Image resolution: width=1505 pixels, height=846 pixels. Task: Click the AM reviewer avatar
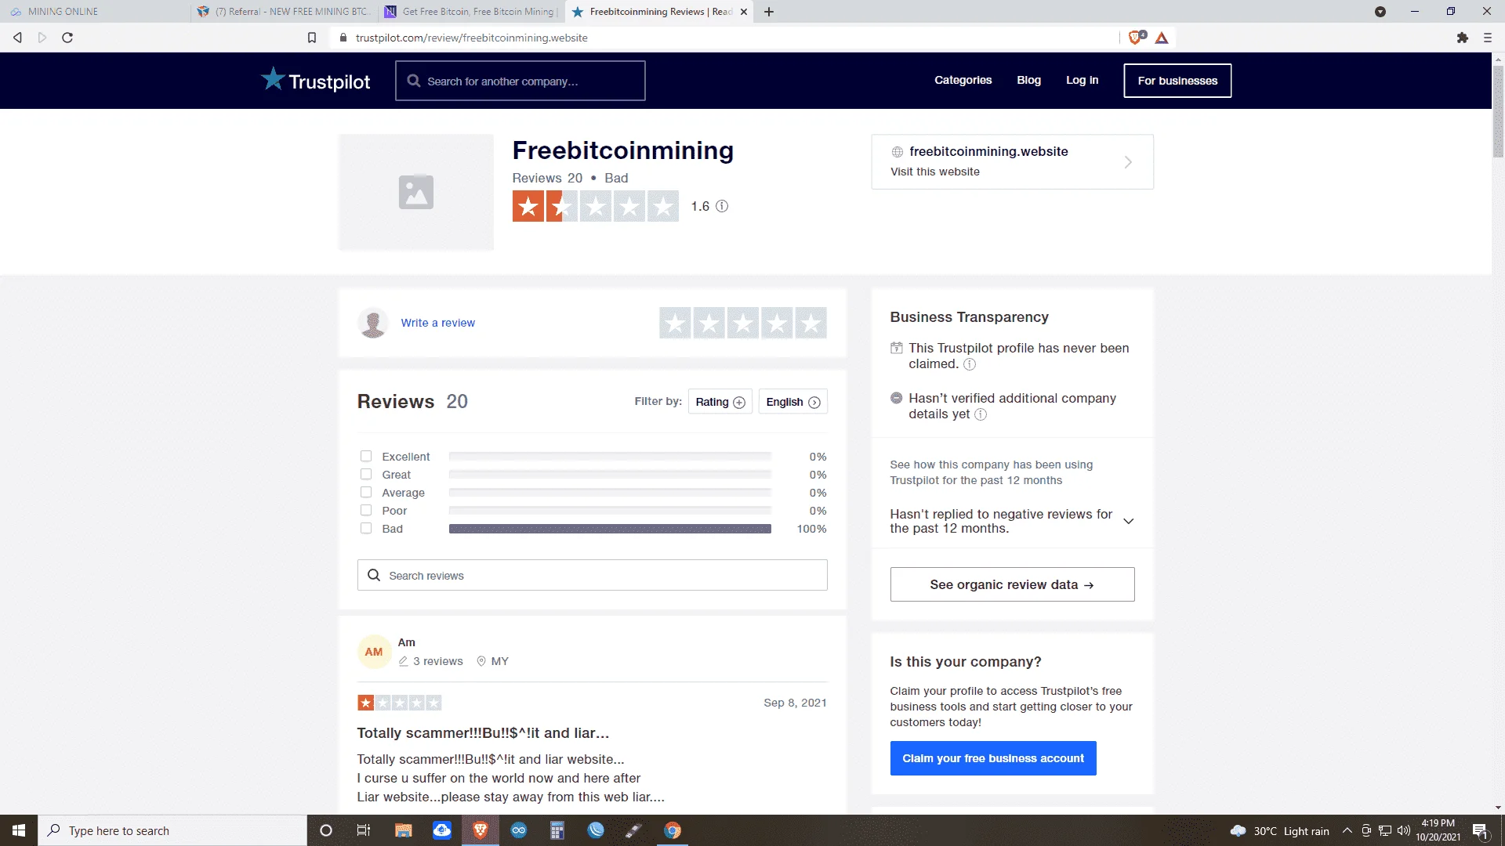pyautogui.click(x=374, y=652)
